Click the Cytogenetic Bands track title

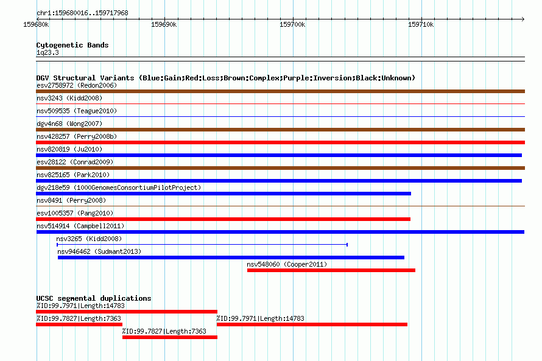click(x=72, y=45)
